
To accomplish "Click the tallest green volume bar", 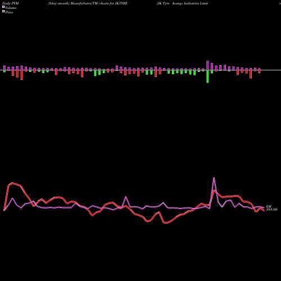I will tap(207, 76).
